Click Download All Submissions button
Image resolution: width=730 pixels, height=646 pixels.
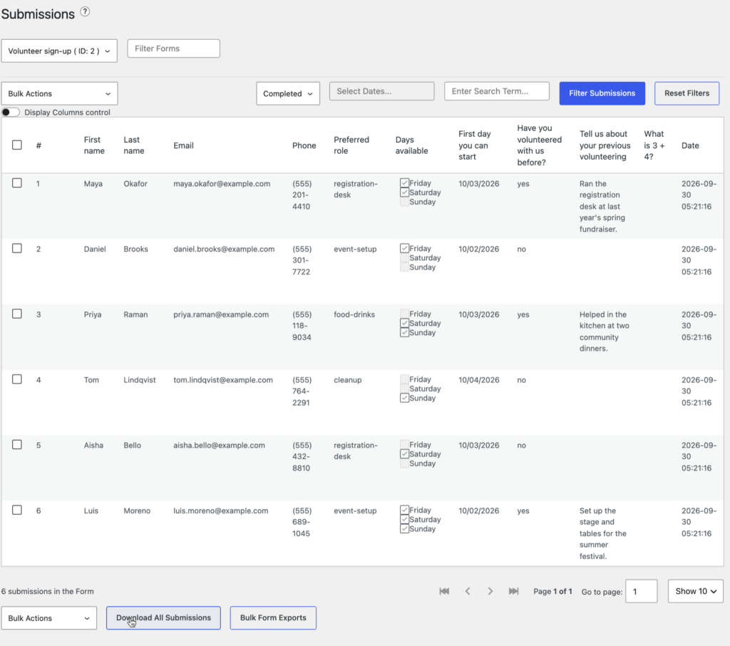(163, 617)
